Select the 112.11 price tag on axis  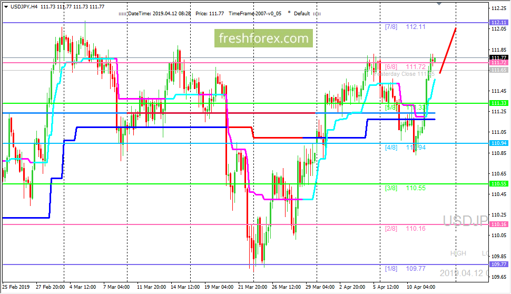click(498, 23)
